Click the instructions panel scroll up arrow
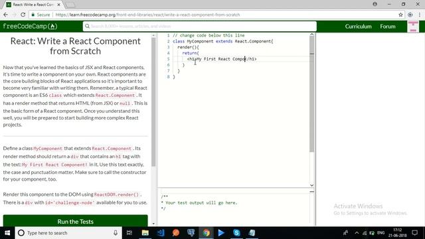425x239 pixels. [x=153, y=35]
